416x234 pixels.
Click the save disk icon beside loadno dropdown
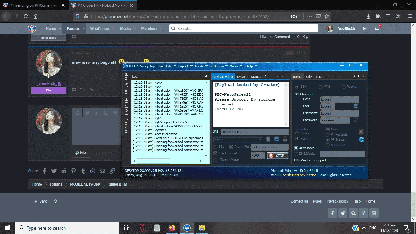tap(277, 139)
